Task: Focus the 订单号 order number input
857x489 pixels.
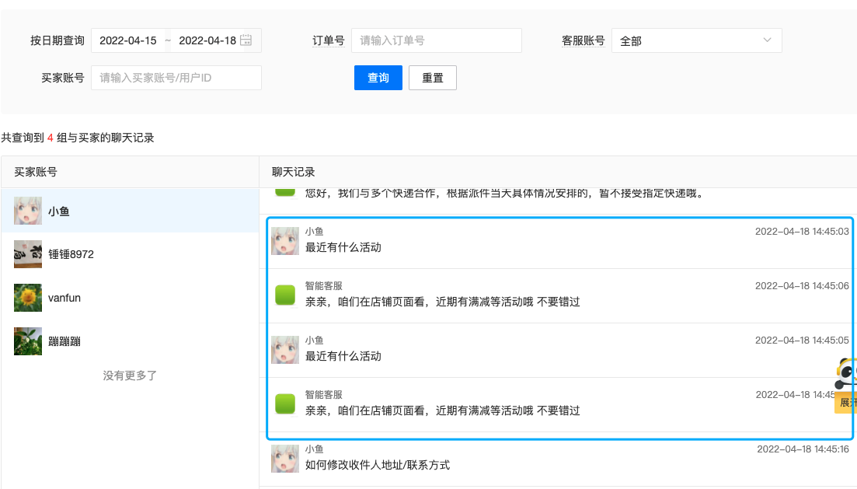Action: (x=436, y=40)
